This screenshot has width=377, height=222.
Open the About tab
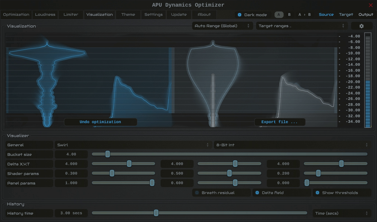click(204, 15)
